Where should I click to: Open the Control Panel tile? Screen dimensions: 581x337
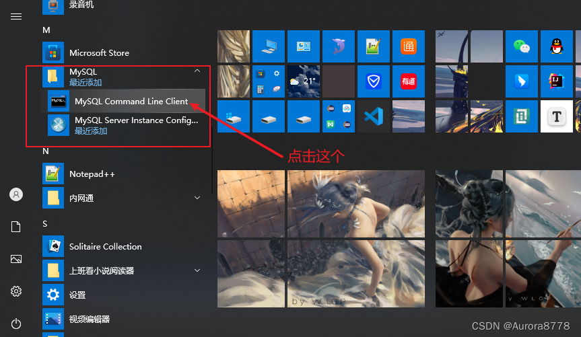(304, 46)
